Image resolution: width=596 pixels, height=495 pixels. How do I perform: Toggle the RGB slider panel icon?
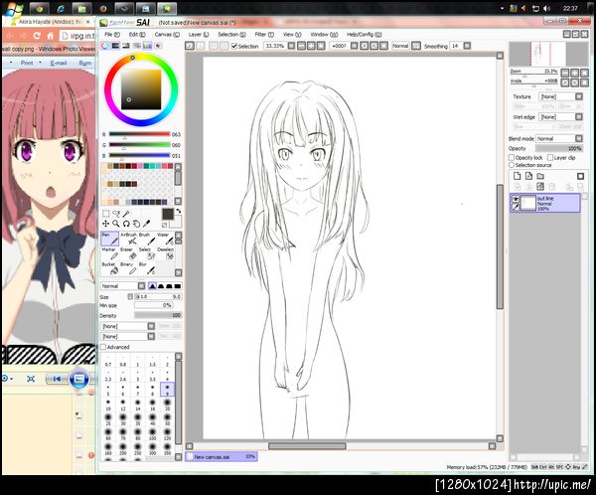115,46
